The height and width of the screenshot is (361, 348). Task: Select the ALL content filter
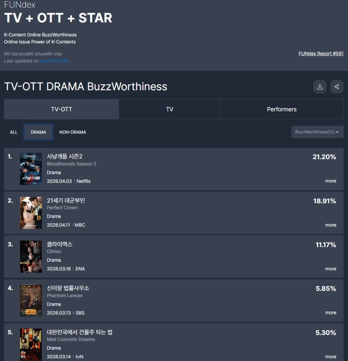(13, 132)
